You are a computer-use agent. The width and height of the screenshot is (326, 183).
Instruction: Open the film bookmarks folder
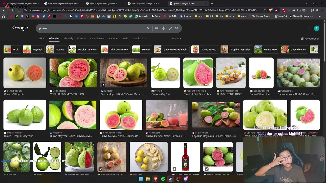[219, 16]
